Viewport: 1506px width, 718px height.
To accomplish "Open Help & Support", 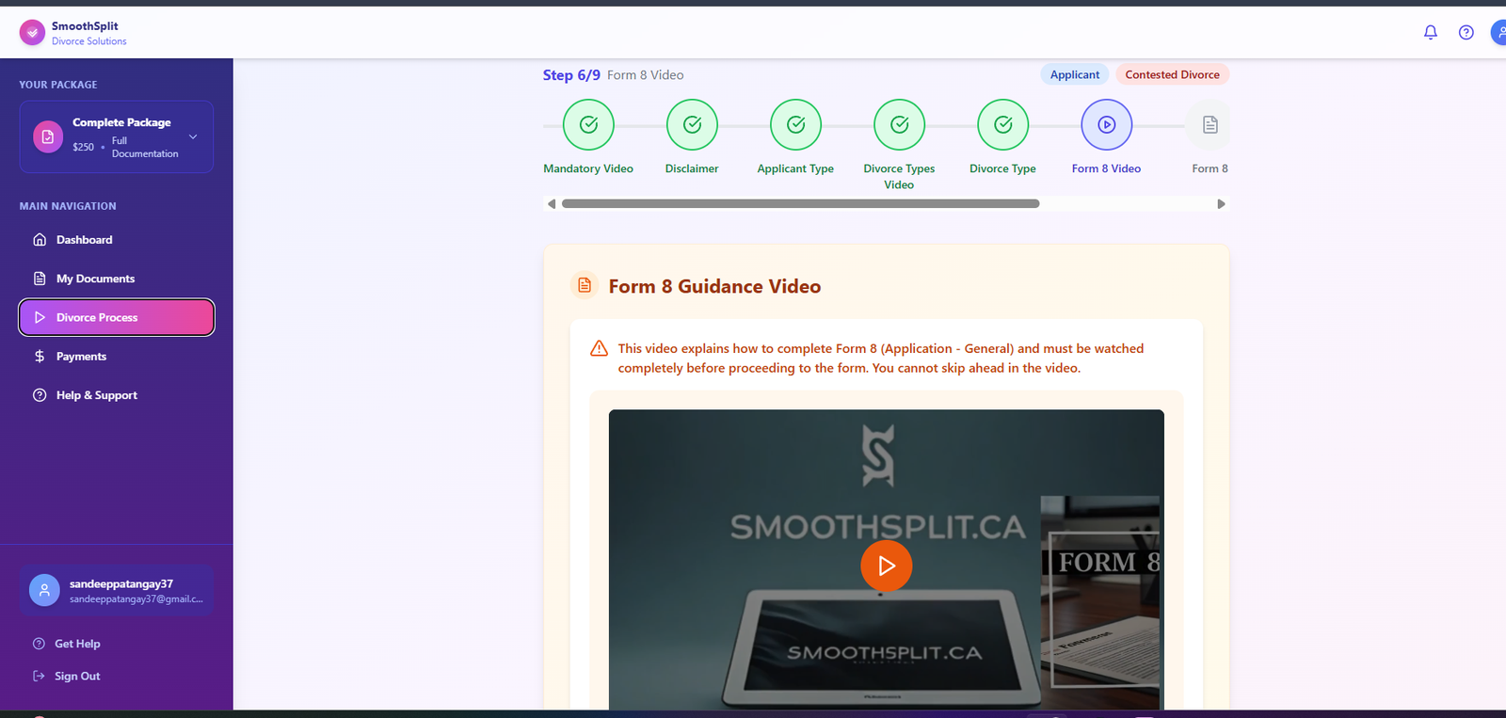I will pos(117,395).
